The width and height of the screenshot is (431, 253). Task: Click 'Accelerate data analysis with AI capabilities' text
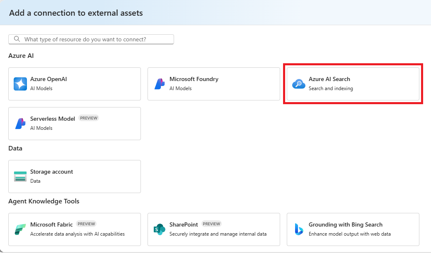click(77, 234)
